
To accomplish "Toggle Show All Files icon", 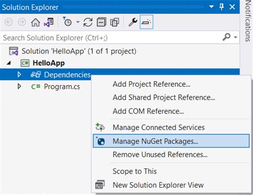I will pyautogui.click(x=115, y=22).
